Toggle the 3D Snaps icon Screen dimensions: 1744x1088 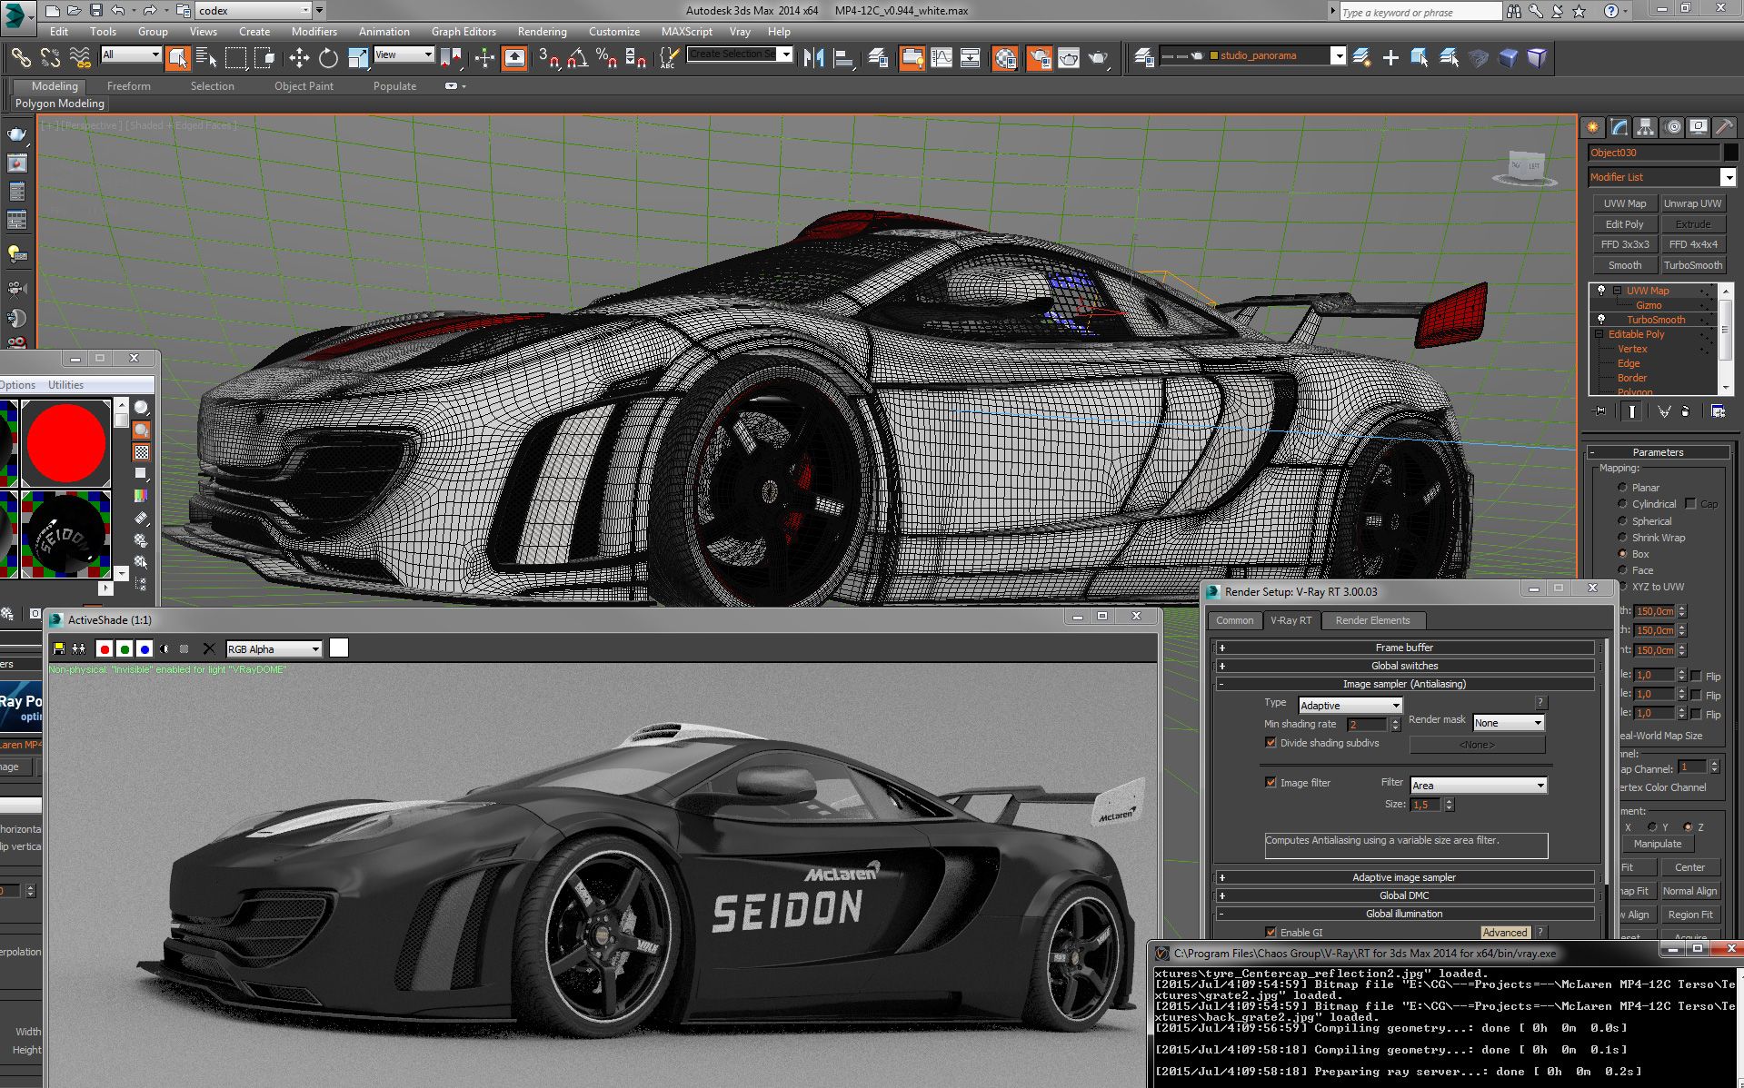[548, 57]
